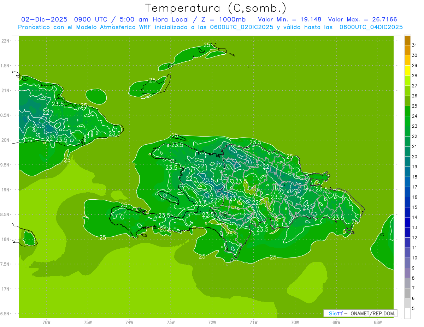Screen dimensions: 424x327
Task: Click the 20.5 contour label over Cuba
Action: [x=39, y=126]
